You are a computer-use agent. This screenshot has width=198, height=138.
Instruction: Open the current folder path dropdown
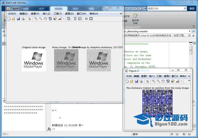pyautogui.click(x=189, y=31)
